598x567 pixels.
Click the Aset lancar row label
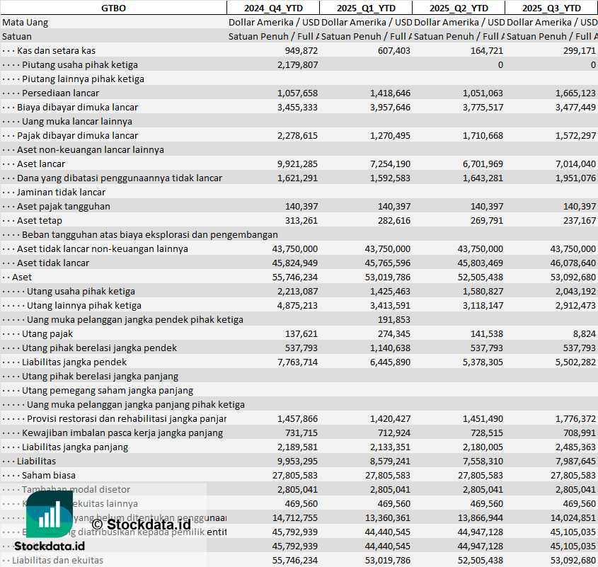point(41,164)
